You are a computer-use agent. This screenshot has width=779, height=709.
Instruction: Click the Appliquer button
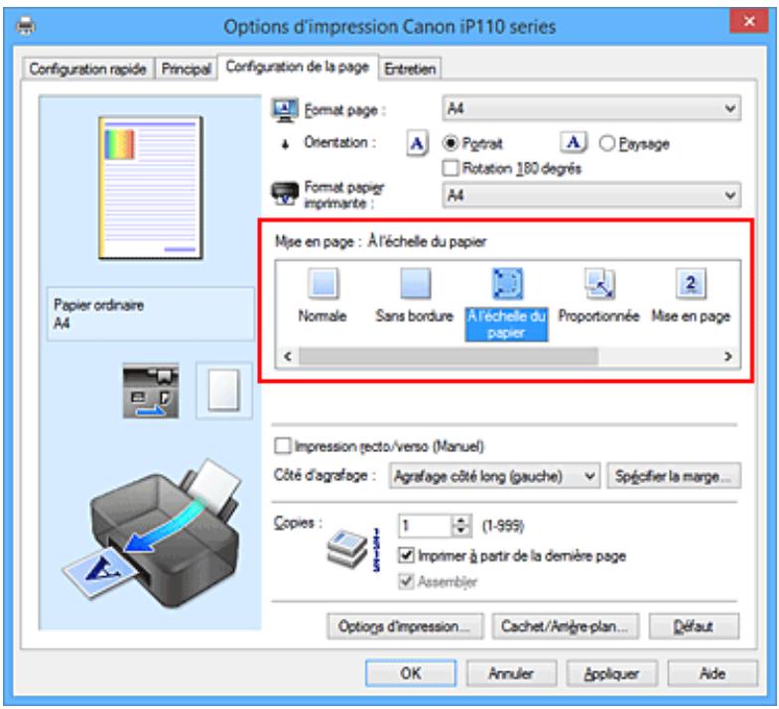click(x=612, y=673)
